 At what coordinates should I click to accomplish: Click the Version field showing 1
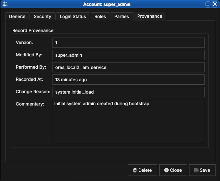(128, 43)
